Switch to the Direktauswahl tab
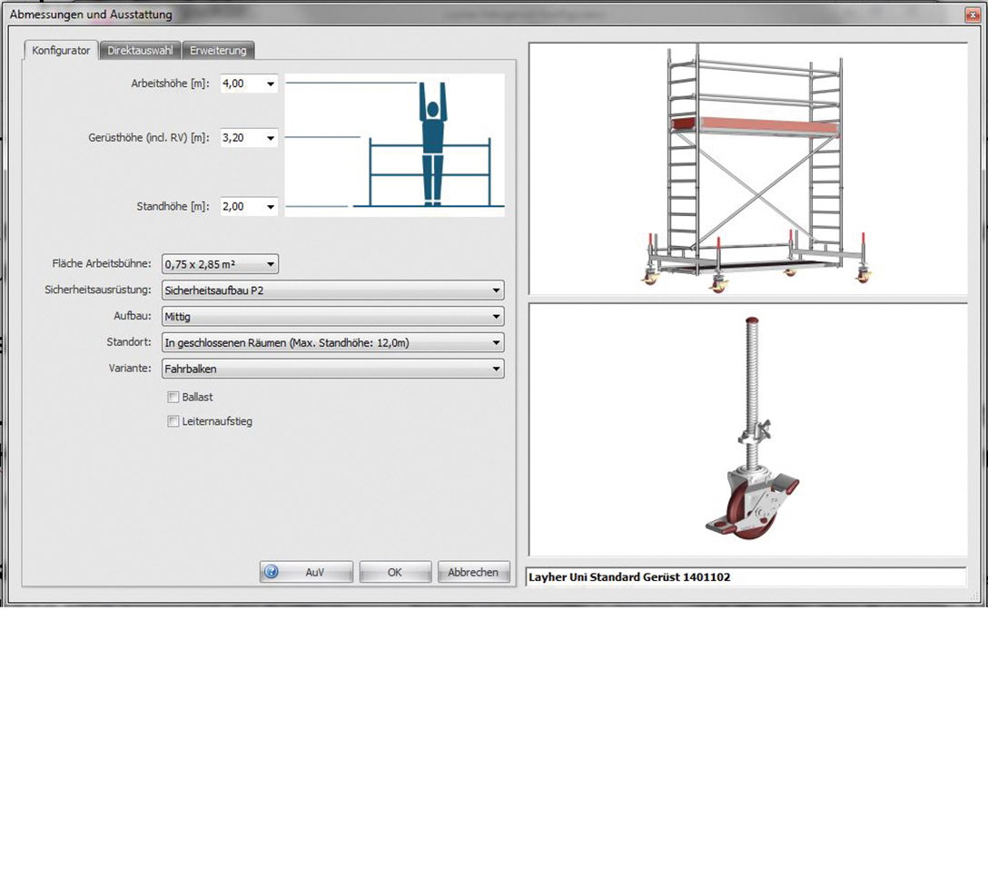 [x=140, y=51]
